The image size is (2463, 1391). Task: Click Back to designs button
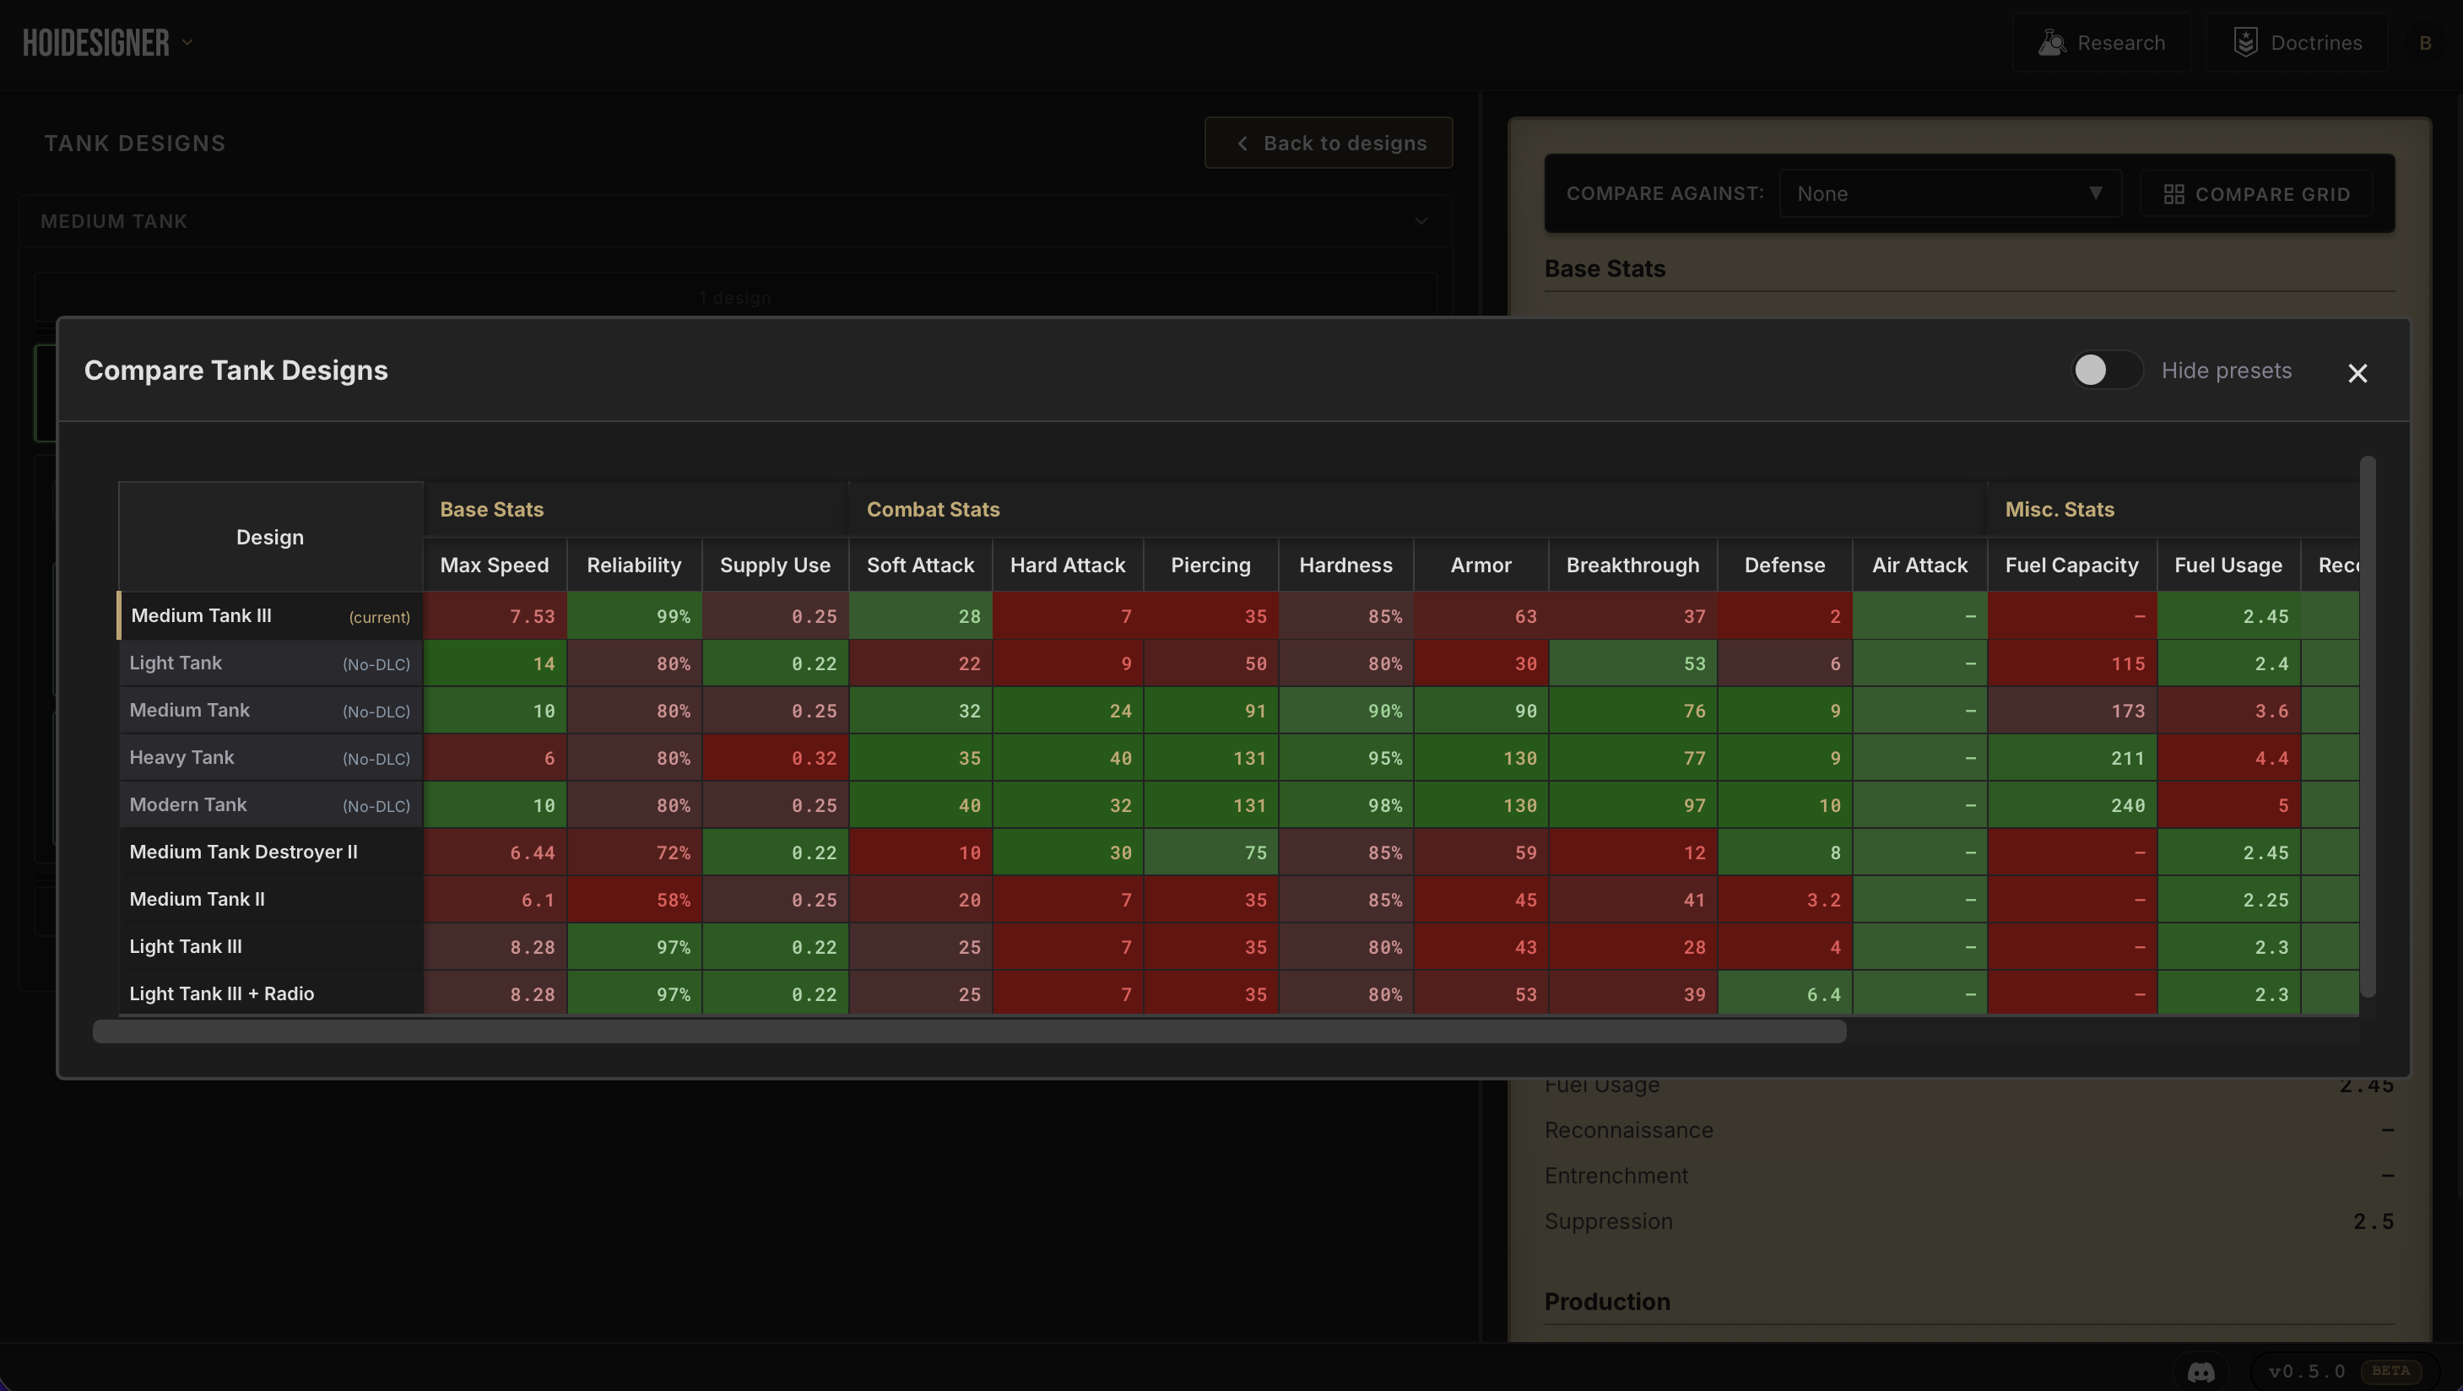(1328, 143)
